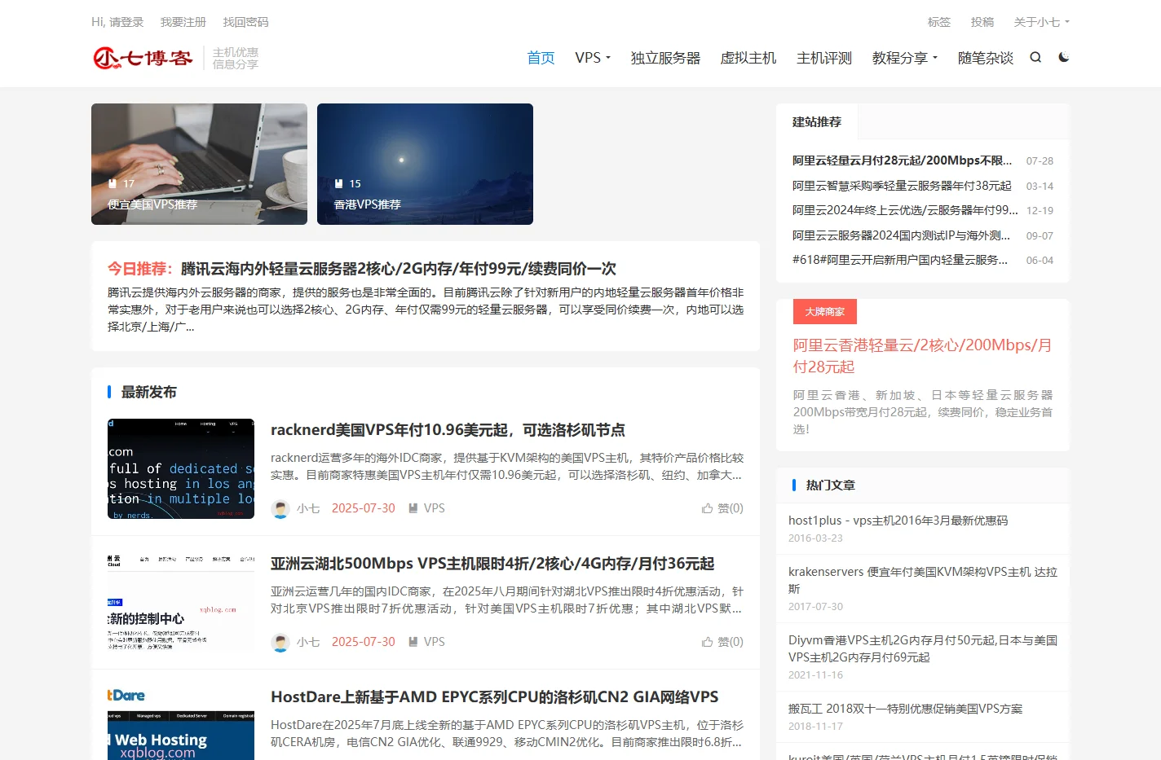The height and width of the screenshot is (760, 1161).
Task: Open the search magnifier icon
Action: (1035, 57)
